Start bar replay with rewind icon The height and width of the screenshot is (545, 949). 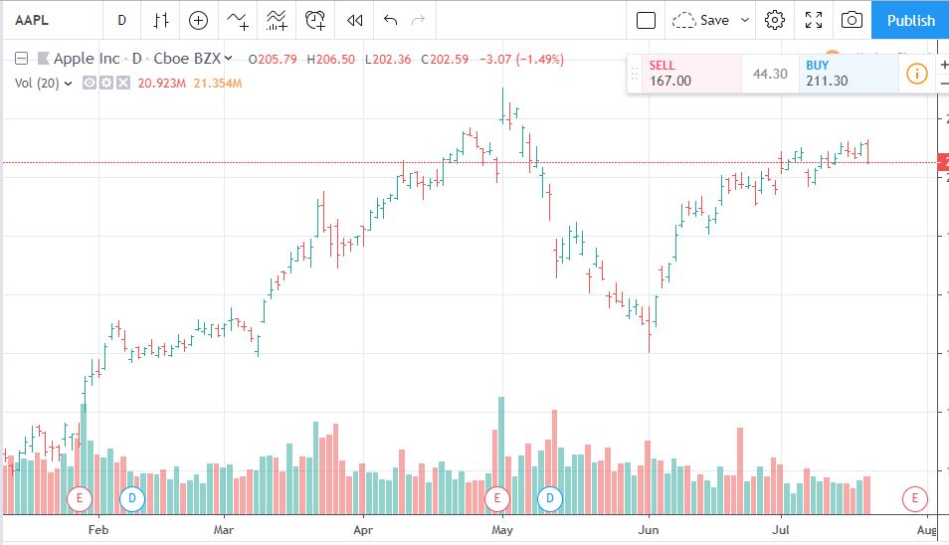pos(355,20)
